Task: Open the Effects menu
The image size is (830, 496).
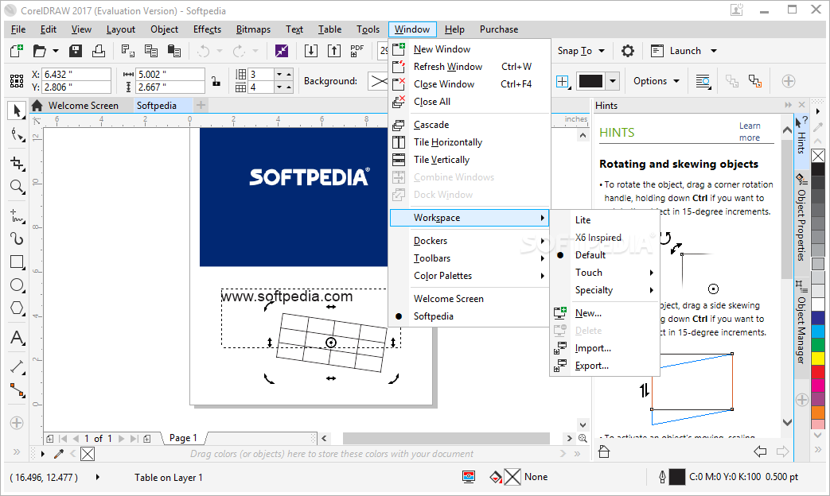Action: coord(207,29)
